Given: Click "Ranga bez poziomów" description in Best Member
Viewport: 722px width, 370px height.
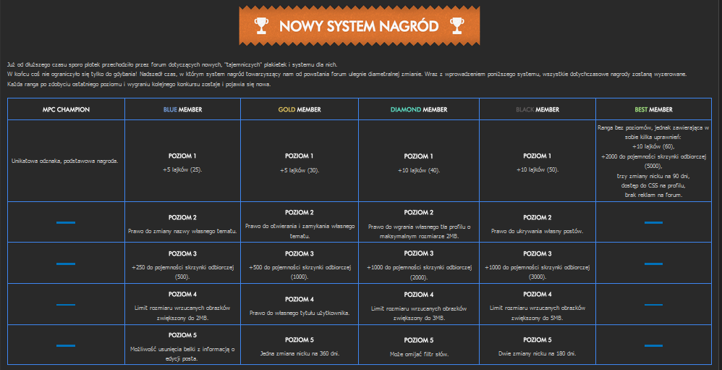Looking at the screenshot, I should tap(653, 132).
